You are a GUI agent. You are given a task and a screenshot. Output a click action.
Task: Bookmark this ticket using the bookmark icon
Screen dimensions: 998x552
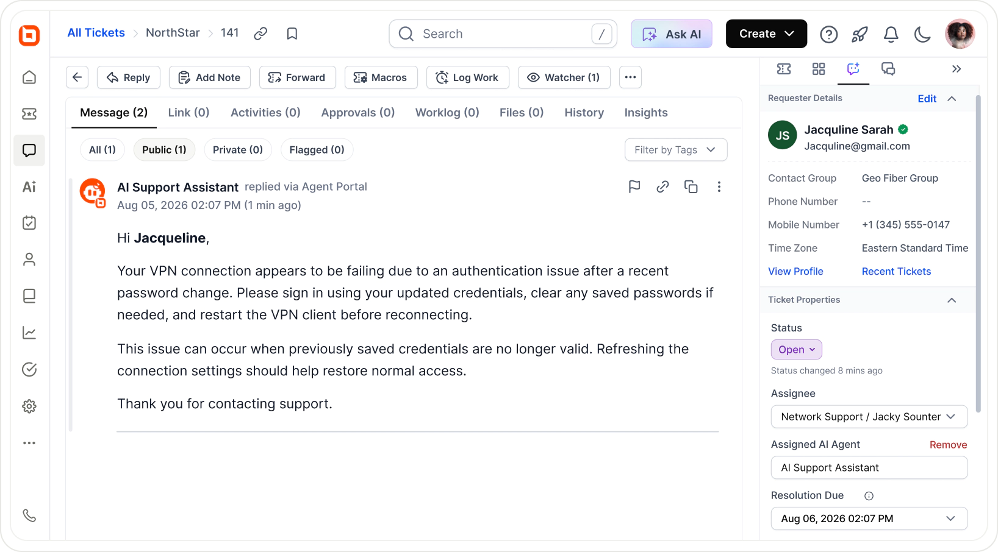292,34
